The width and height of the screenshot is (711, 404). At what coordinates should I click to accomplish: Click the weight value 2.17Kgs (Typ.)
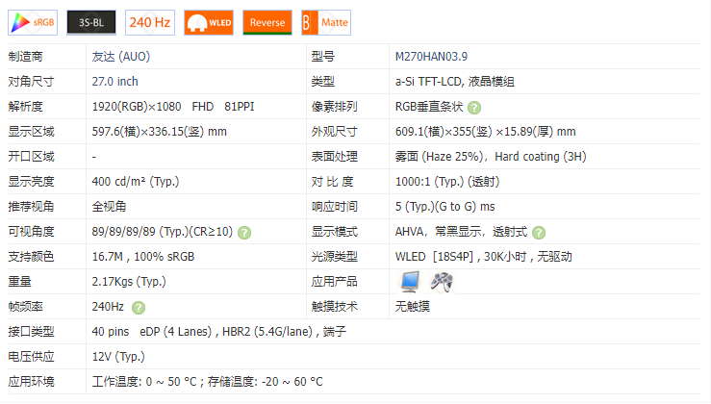129,282
